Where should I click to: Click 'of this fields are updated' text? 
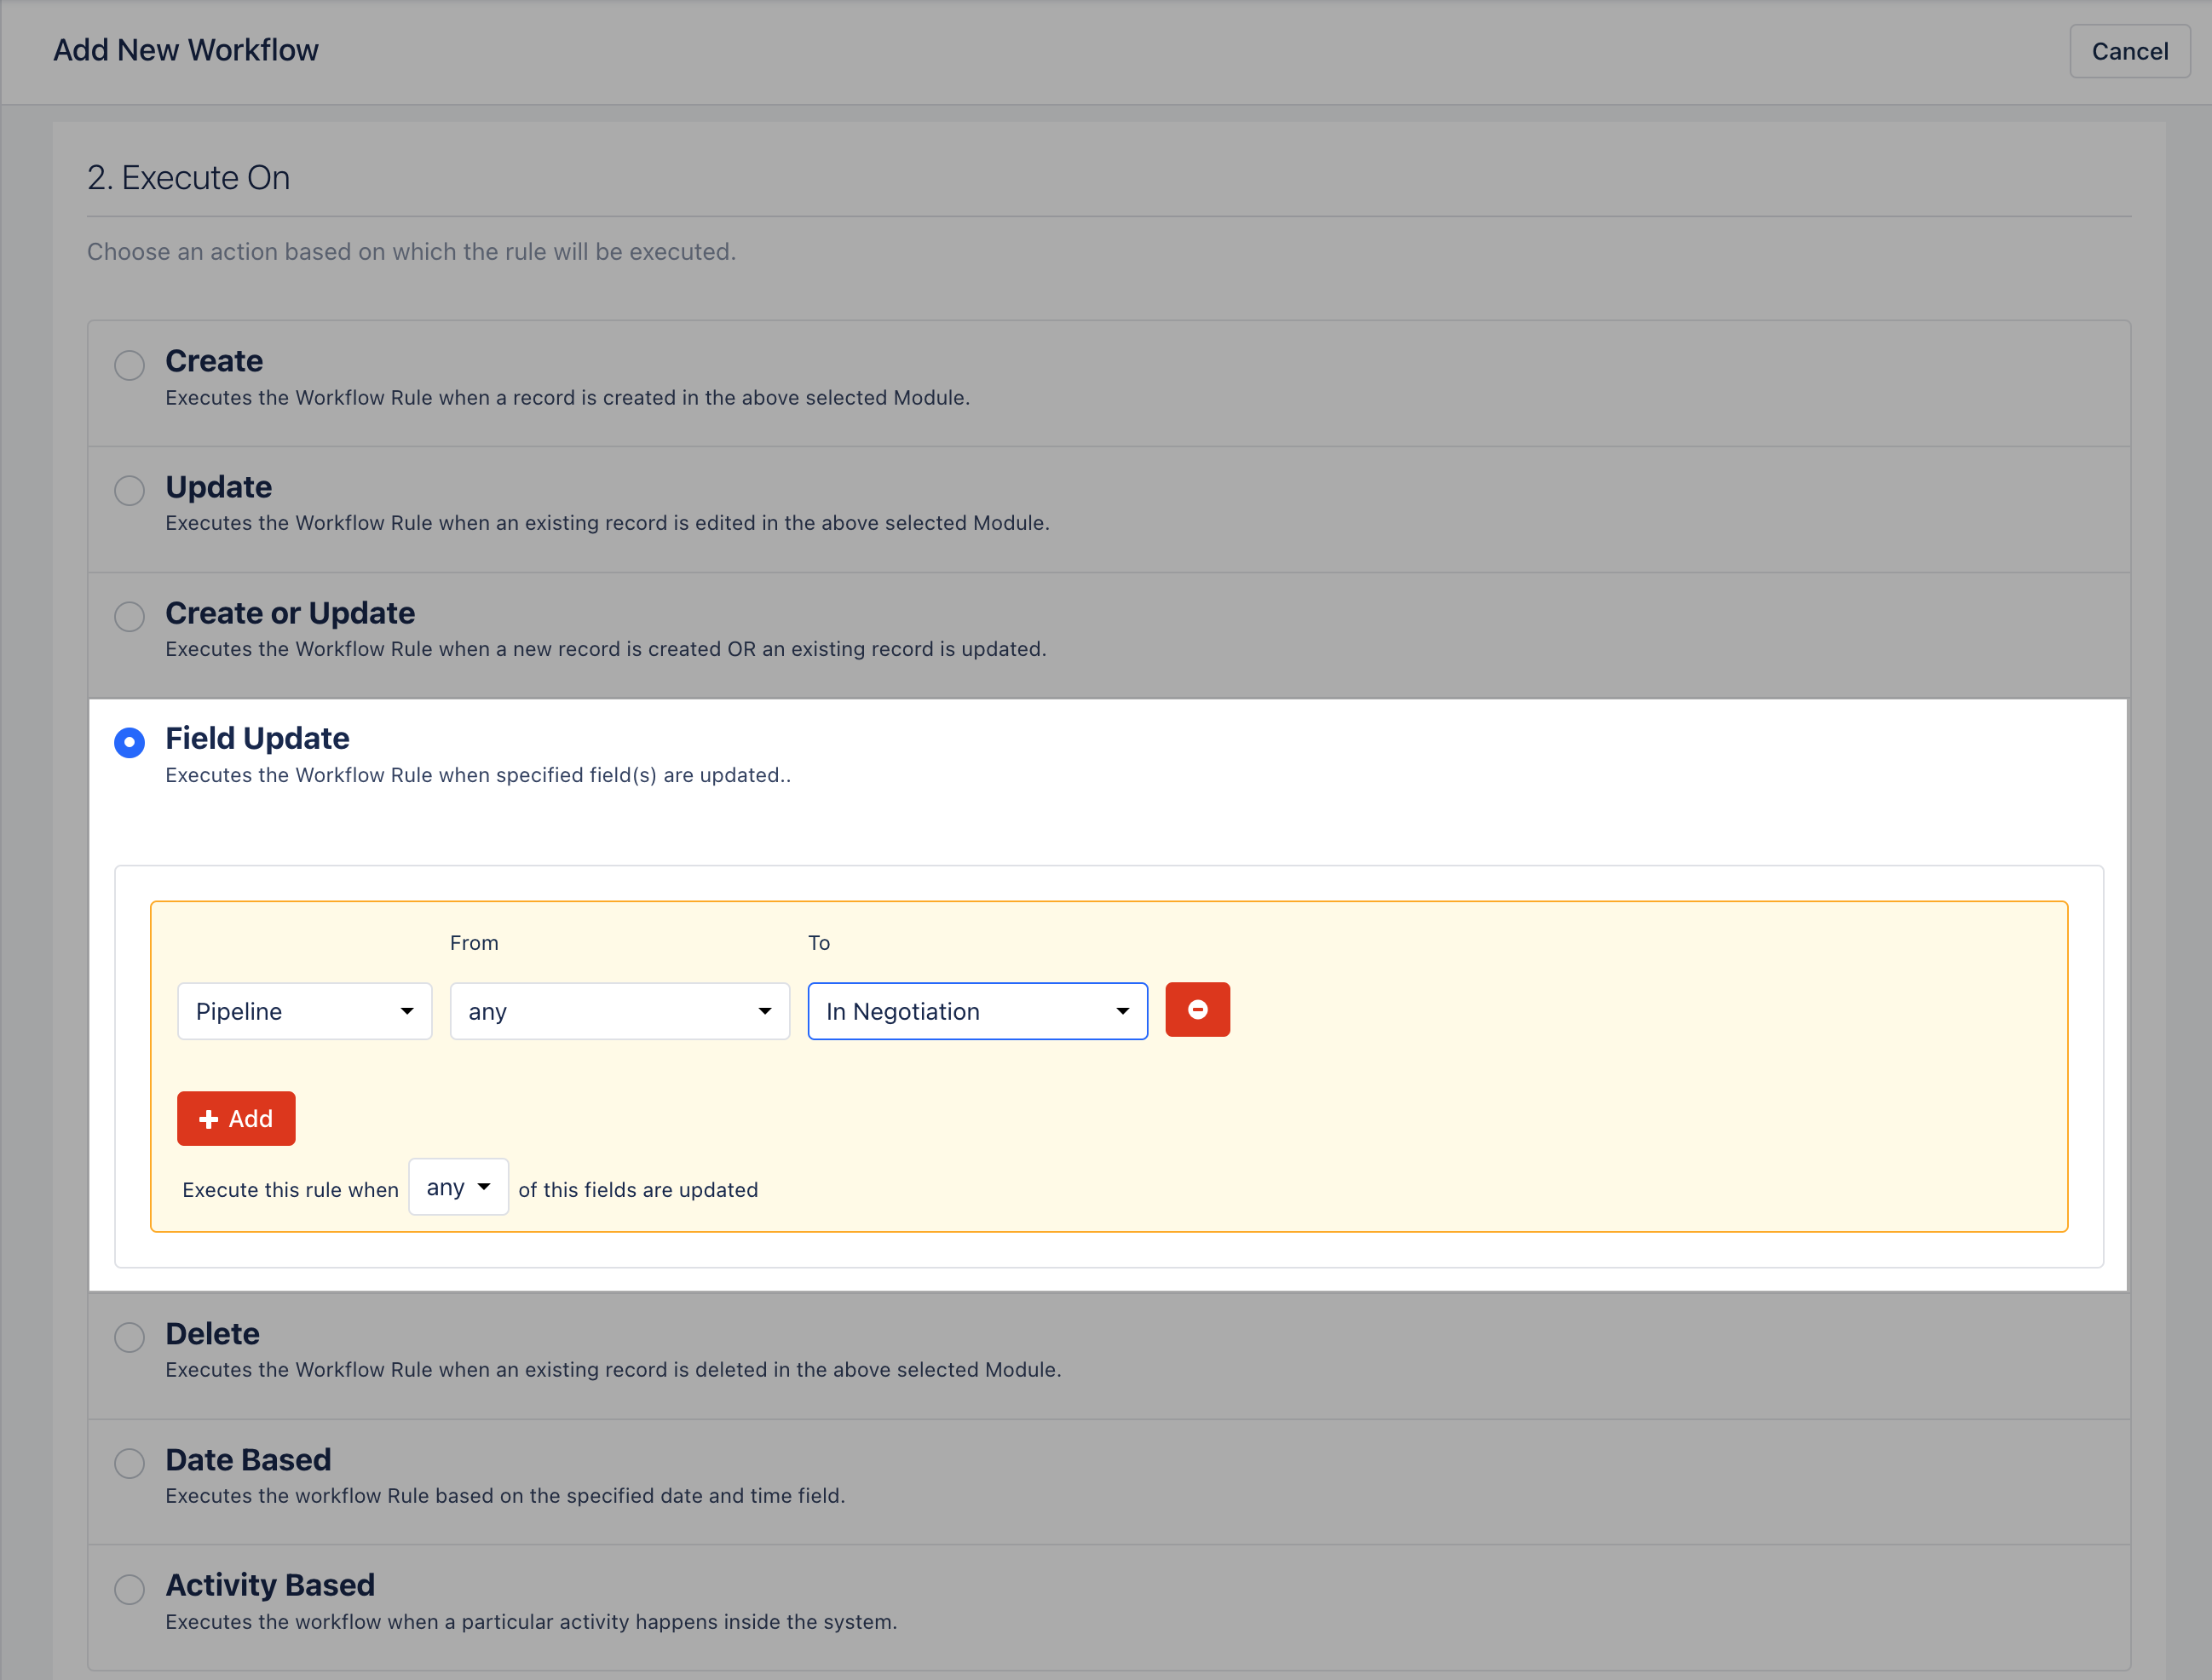pyautogui.click(x=638, y=1190)
